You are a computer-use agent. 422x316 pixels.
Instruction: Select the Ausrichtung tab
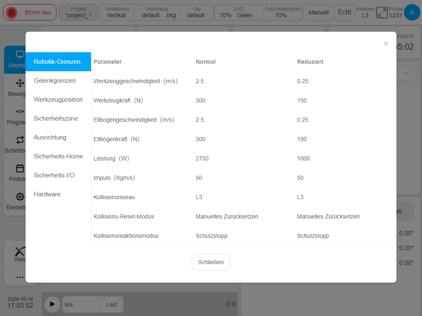59,137
